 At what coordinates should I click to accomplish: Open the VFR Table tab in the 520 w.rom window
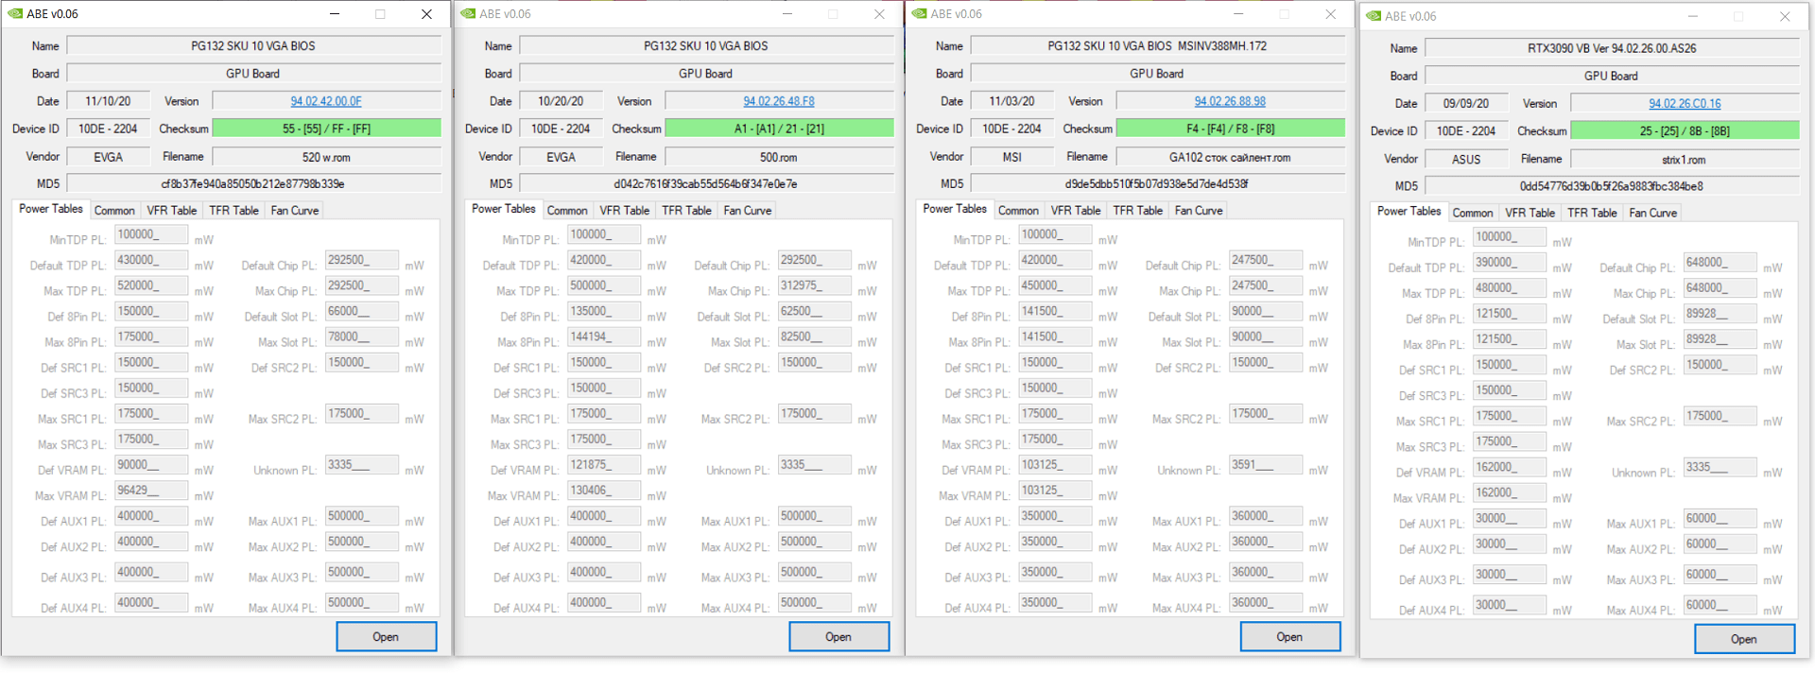coord(171,211)
